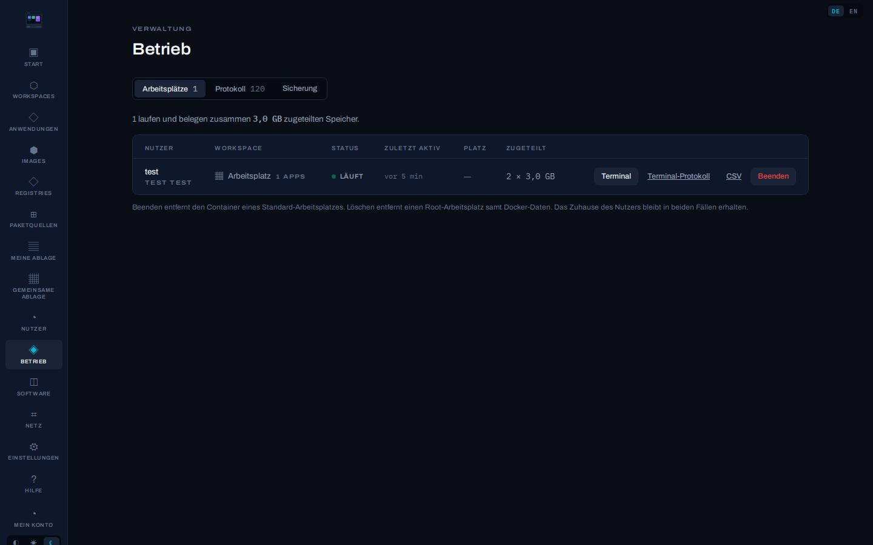Open the Sicherung tab
The width and height of the screenshot is (873, 545).
coord(299,88)
